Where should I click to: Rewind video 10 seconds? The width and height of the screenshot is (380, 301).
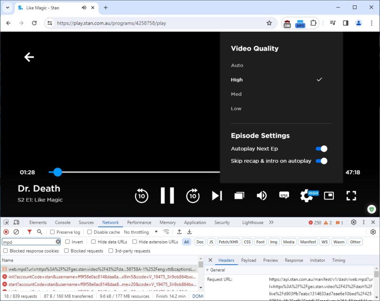(142, 196)
